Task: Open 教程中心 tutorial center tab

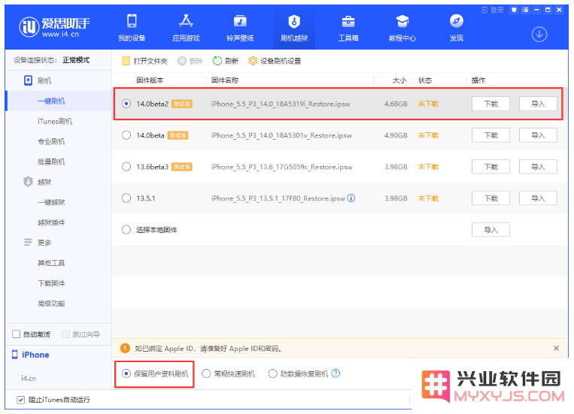Action: point(402,28)
